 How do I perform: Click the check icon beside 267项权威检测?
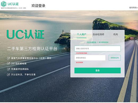(x=8, y=63)
